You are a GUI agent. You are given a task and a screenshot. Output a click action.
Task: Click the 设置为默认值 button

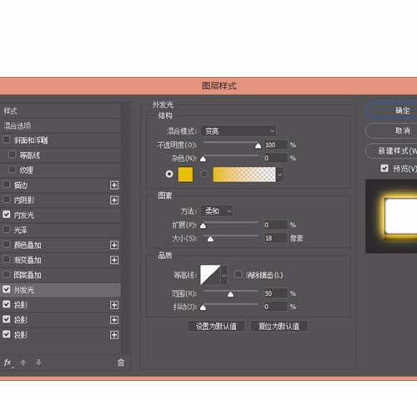pyautogui.click(x=216, y=326)
